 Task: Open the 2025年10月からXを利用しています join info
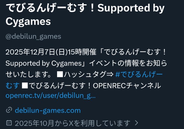(72, 123)
